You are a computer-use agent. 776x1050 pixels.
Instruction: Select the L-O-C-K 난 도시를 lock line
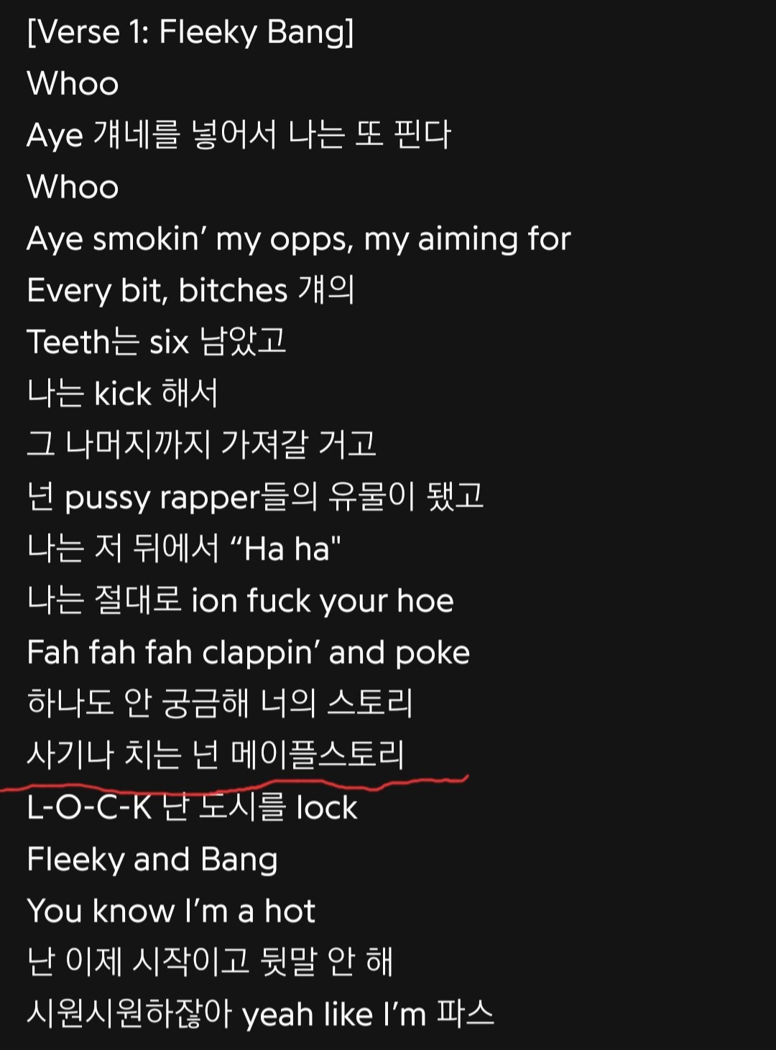[x=192, y=808]
